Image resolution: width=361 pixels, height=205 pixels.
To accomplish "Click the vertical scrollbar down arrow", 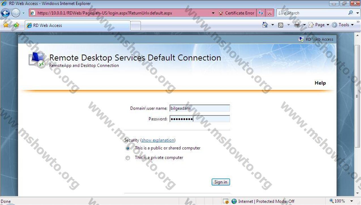I will click(358, 194).
